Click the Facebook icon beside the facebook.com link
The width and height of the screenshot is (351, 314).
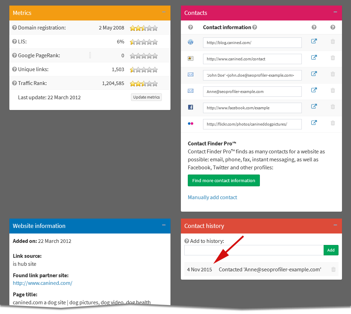(191, 107)
